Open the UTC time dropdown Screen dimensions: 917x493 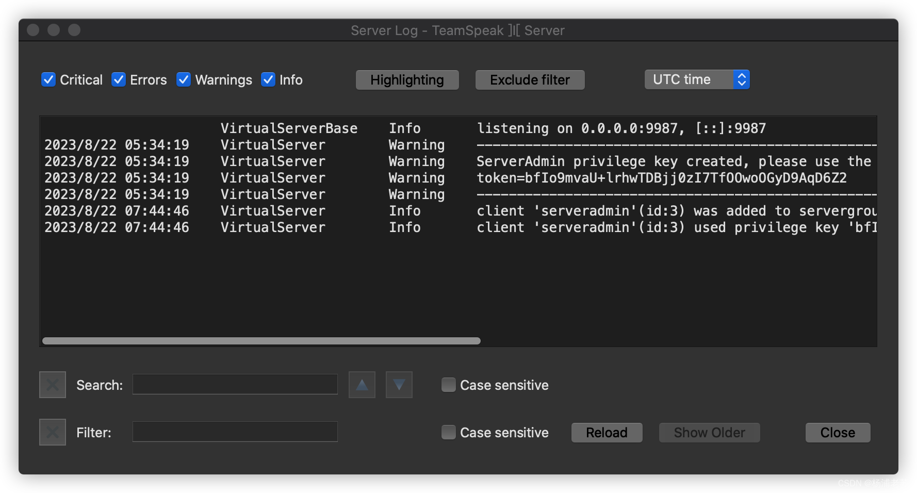point(697,79)
